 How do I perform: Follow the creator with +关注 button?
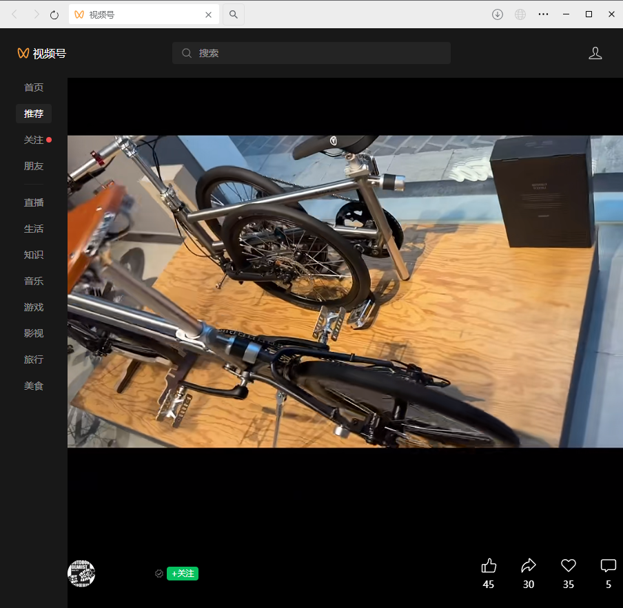pyautogui.click(x=183, y=574)
